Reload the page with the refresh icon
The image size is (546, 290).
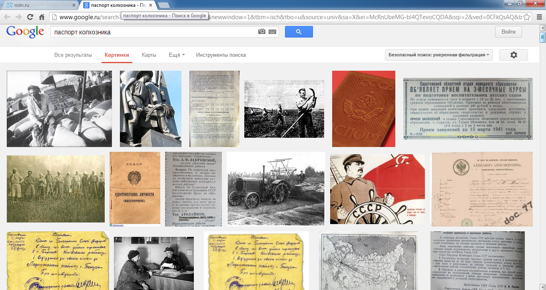tap(30, 17)
